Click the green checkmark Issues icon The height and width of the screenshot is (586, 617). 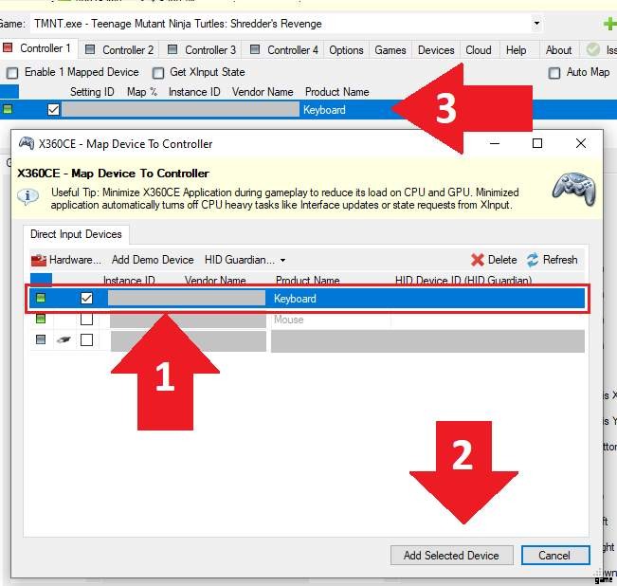593,49
